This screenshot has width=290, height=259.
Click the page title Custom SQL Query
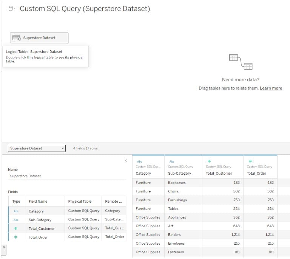click(85, 9)
